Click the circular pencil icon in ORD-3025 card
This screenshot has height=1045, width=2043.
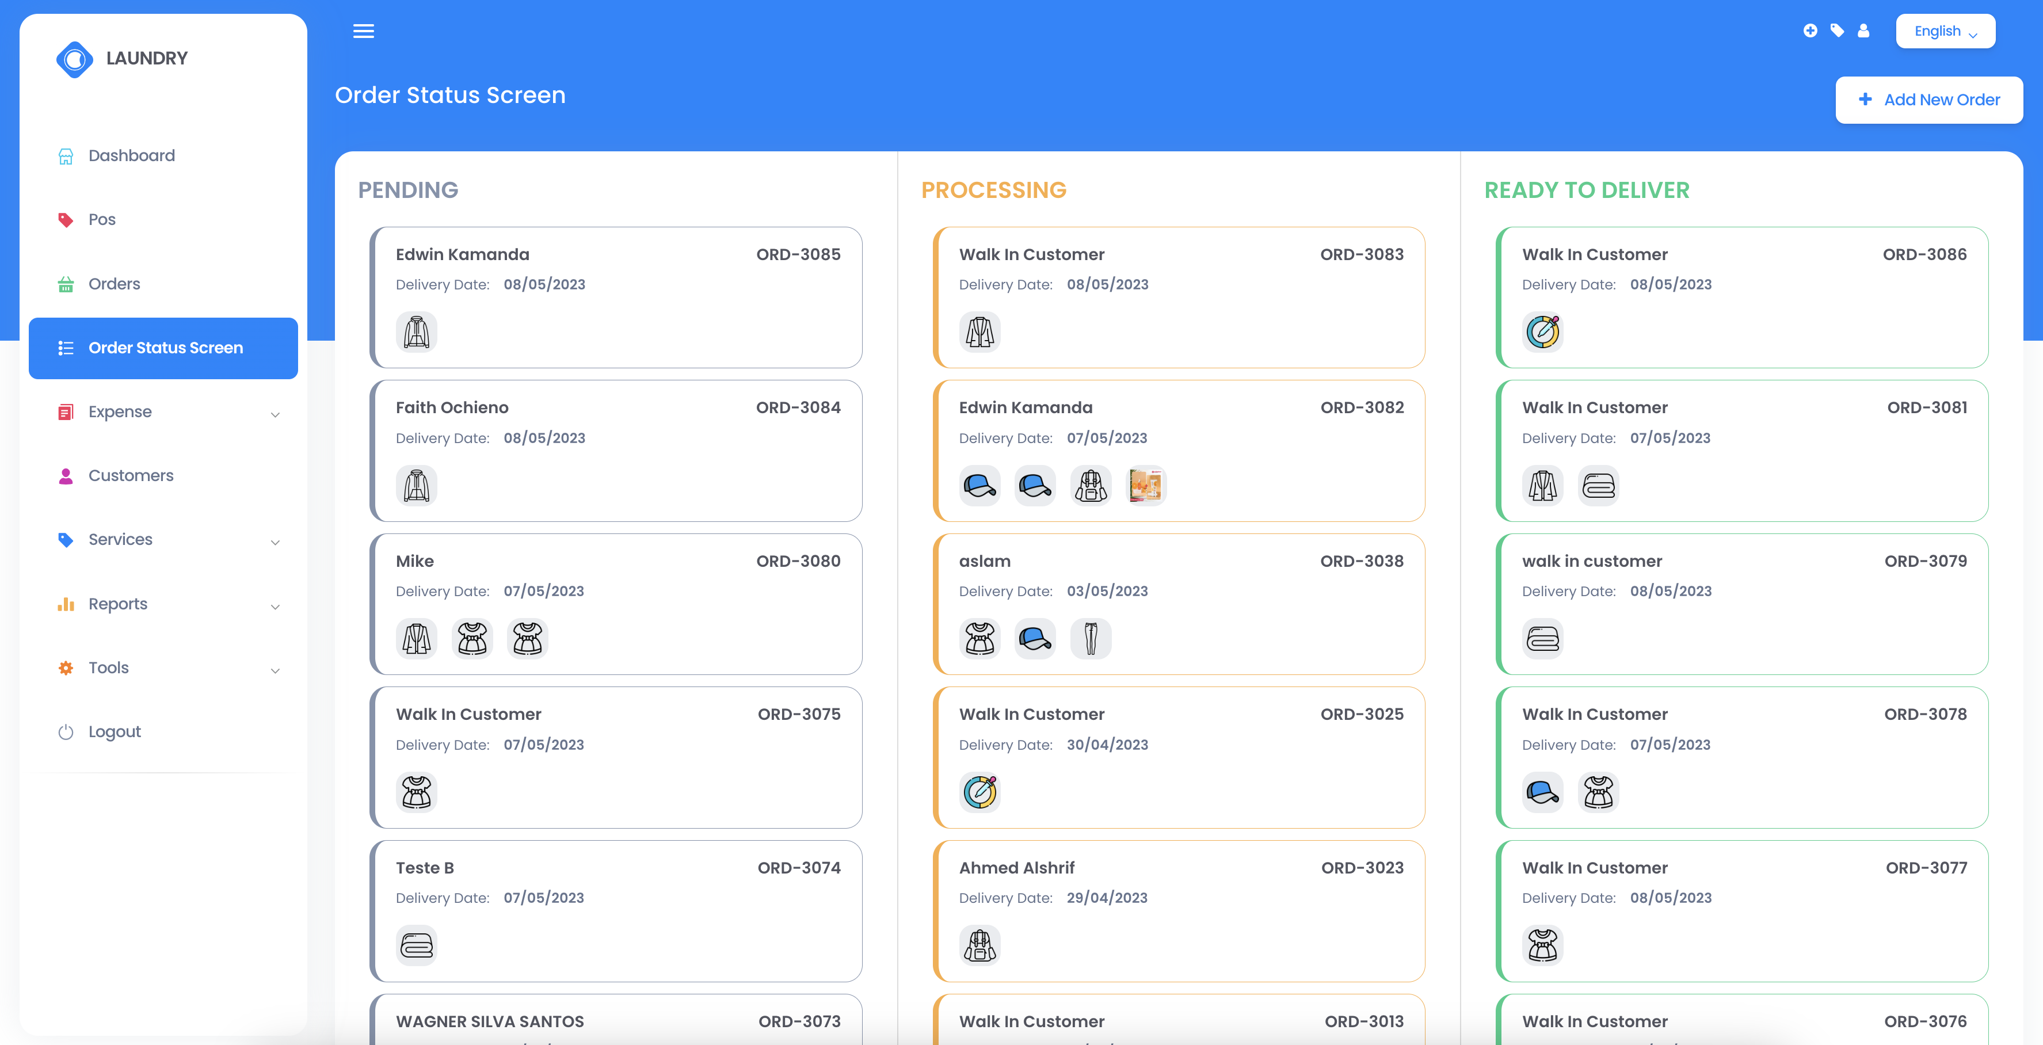pos(979,792)
